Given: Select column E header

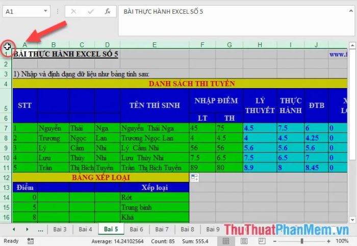Looking at the screenshot, I should pos(155,45).
